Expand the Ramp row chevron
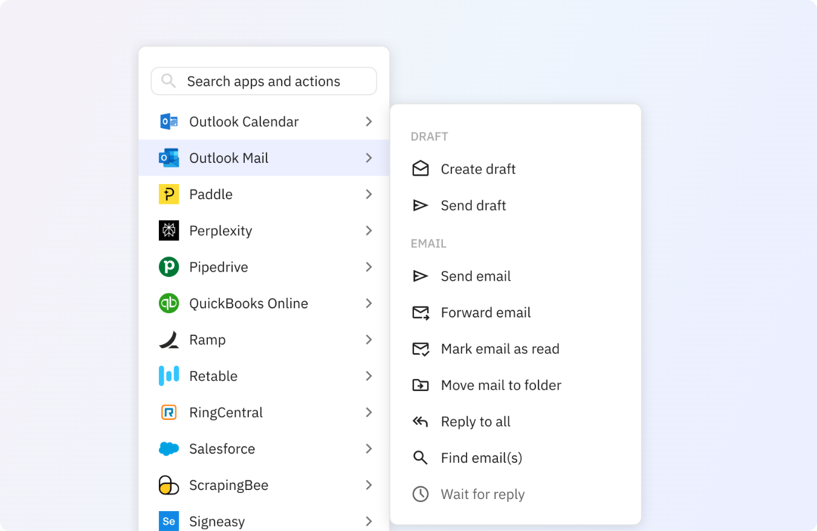Screen dimensions: 817x531 369,340
